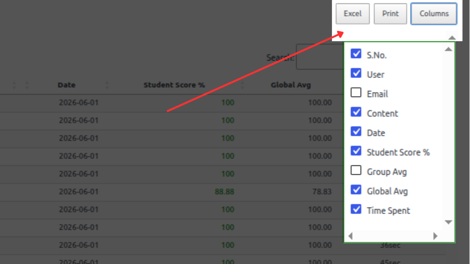Viewport: 470px width, 264px height.
Task: Uncheck the Time Spent column checkbox
Action: (356, 209)
